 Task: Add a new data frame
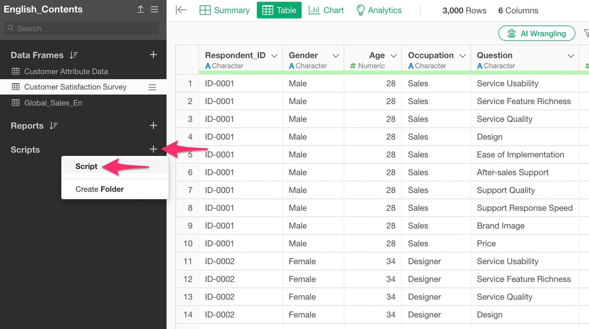click(153, 55)
